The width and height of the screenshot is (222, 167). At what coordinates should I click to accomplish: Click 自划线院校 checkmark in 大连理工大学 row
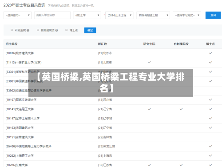(x=181, y=109)
